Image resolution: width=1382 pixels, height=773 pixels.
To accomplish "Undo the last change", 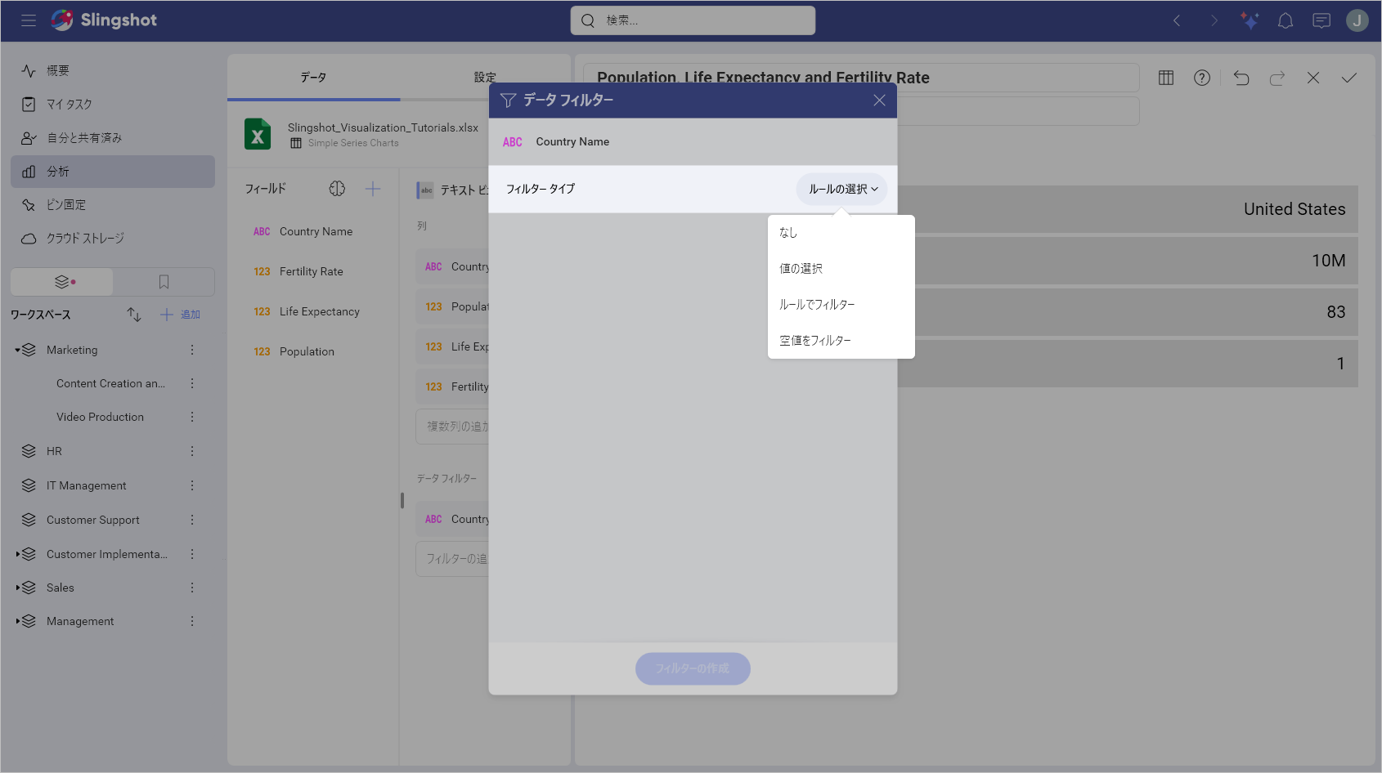I will [x=1241, y=78].
